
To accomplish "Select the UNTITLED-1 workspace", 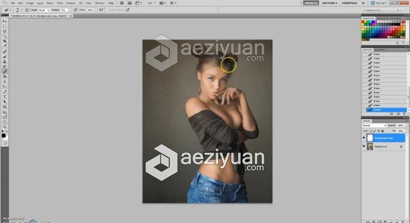I will [330, 3].
